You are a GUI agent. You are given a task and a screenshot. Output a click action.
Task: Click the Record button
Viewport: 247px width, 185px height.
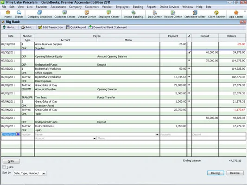point(215,173)
